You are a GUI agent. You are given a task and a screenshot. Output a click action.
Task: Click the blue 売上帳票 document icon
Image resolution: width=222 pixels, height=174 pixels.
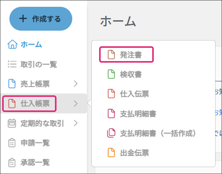pyautogui.click(x=12, y=84)
